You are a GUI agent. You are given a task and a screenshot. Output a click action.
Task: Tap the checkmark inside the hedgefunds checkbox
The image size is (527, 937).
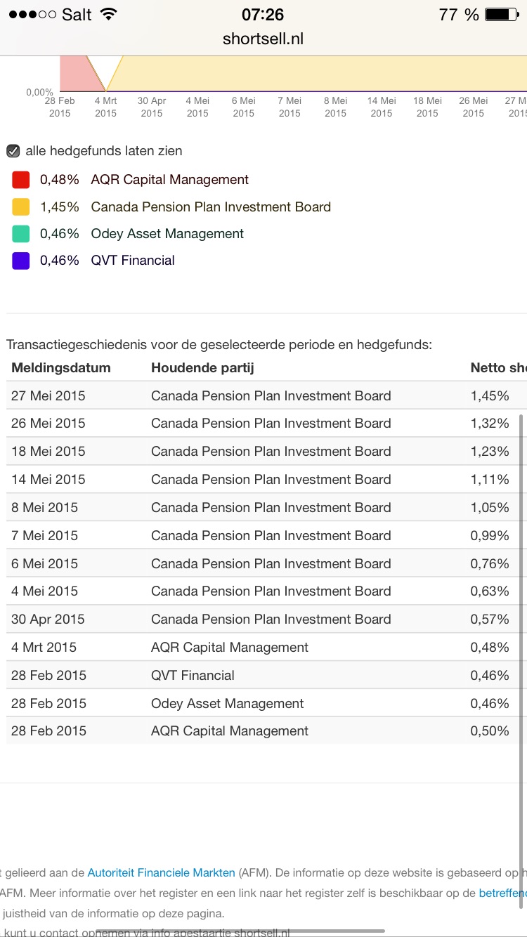(x=13, y=150)
